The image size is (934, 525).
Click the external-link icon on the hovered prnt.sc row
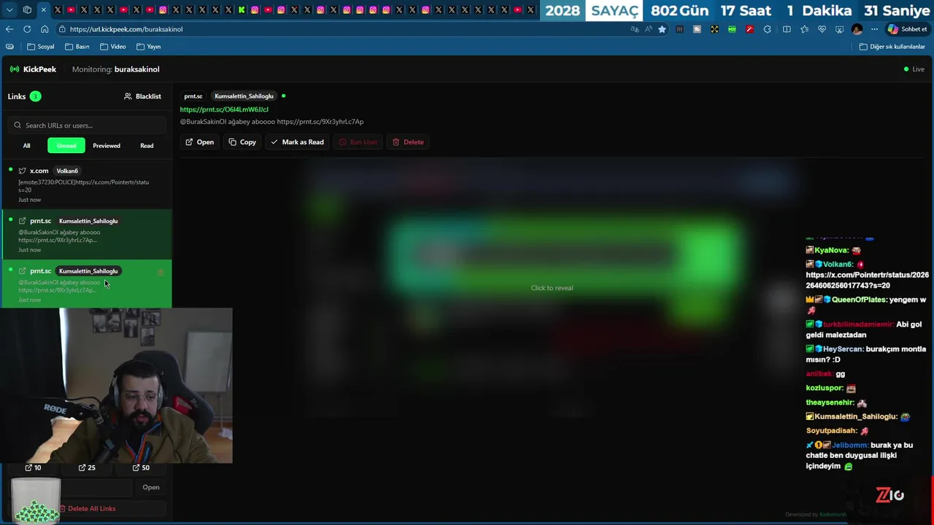coord(23,271)
